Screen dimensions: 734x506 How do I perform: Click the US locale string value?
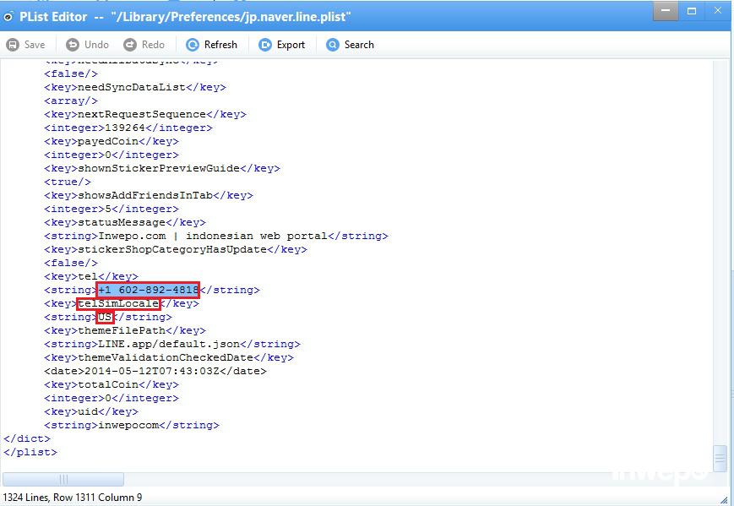(x=105, y=318)
